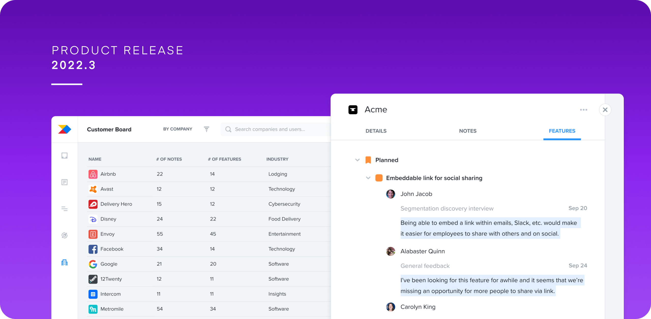Click the Sep 20 date
651x319 pixels.
point(578,208)
